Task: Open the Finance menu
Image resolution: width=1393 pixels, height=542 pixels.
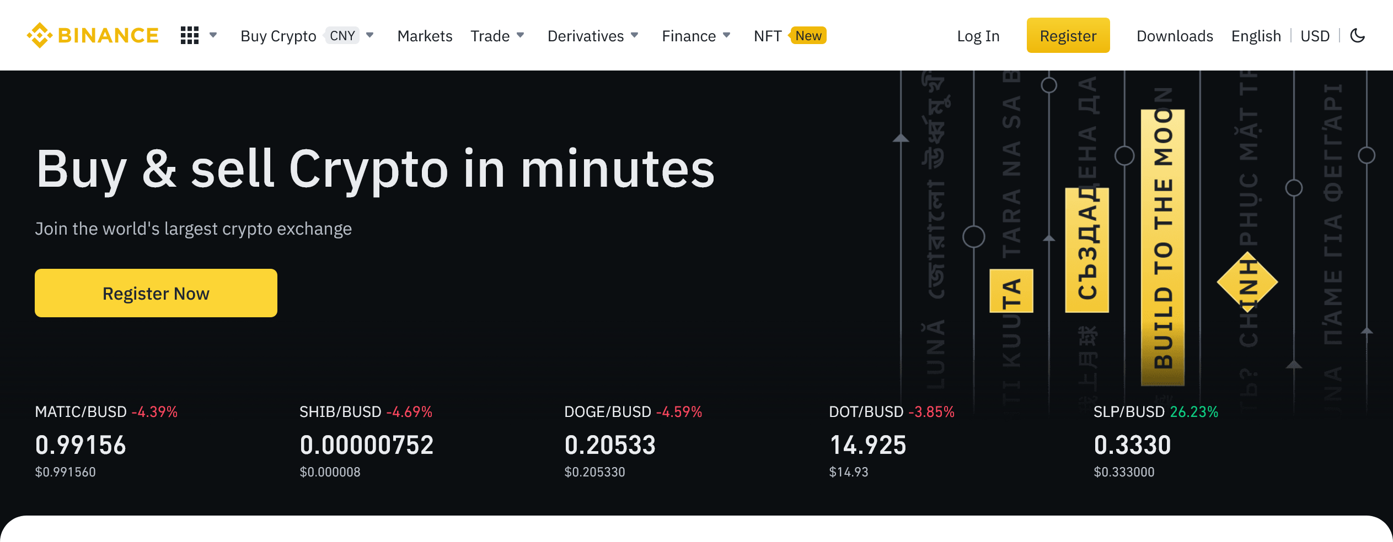Action: [689, 36]
